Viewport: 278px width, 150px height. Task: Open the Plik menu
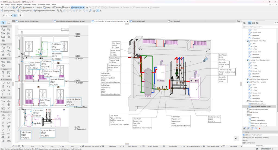coord(2,5)
